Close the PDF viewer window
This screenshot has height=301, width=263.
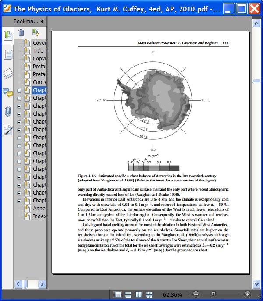pos(254,9)
